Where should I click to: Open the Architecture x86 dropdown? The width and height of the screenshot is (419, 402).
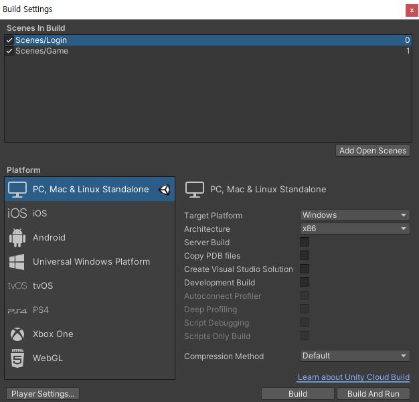355,228
